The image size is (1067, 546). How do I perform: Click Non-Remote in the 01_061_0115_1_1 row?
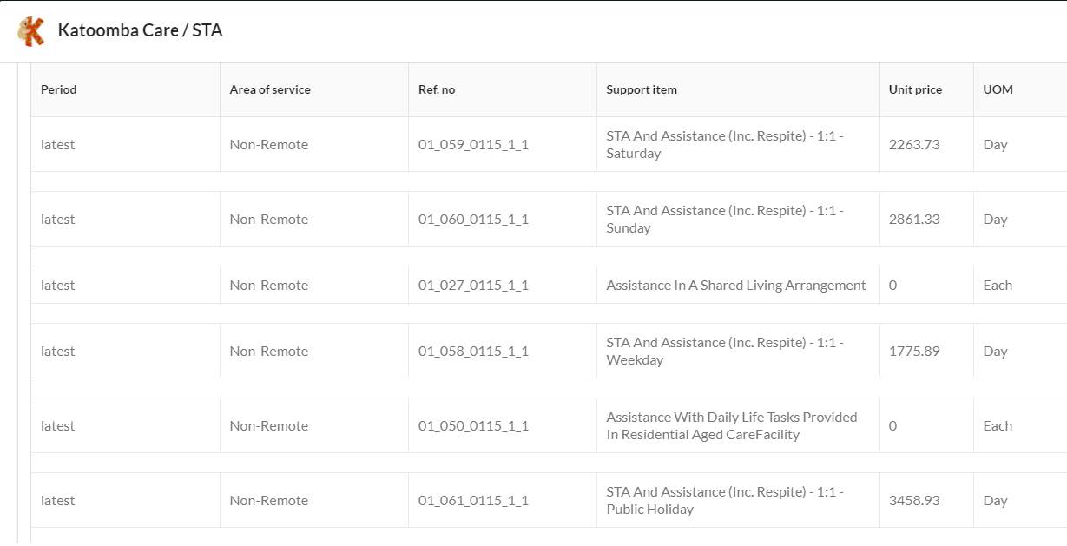269,501
